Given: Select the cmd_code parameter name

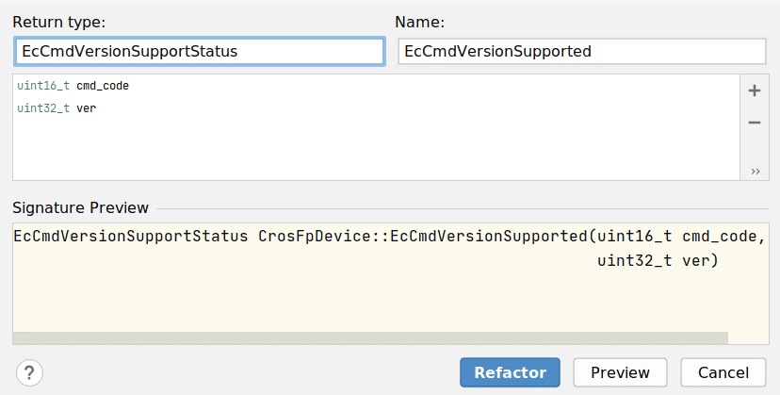Looking at the screenshot, I should pos(103,86).
